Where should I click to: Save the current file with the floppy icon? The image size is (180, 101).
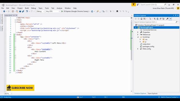pos(20,11)
